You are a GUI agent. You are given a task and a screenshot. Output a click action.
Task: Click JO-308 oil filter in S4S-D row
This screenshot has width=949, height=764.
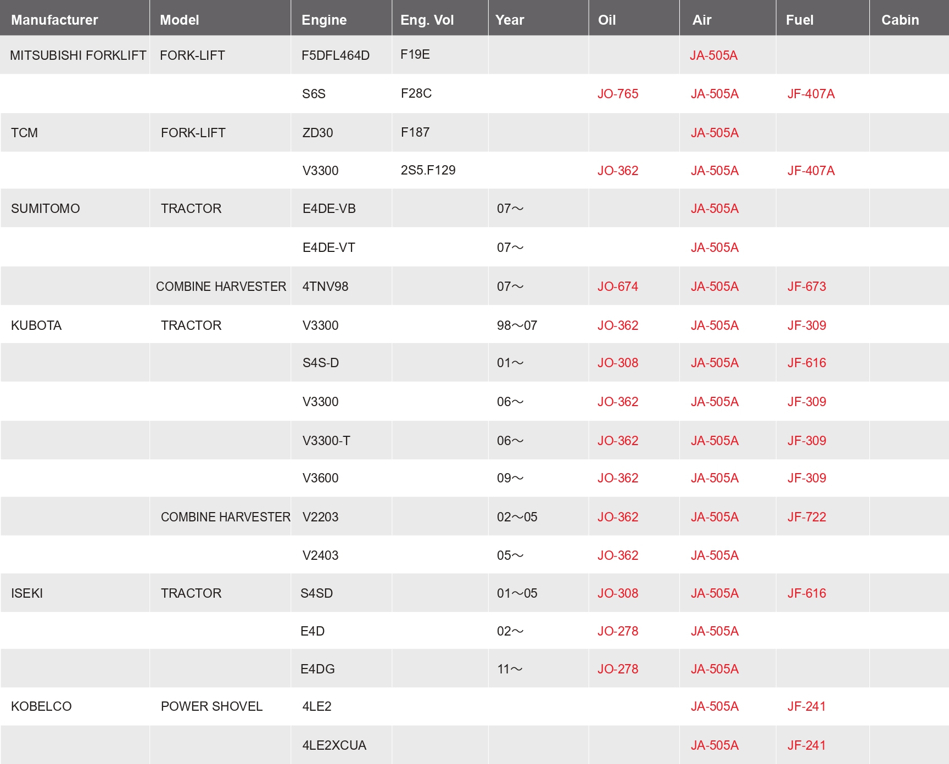[x=618, y=363]
